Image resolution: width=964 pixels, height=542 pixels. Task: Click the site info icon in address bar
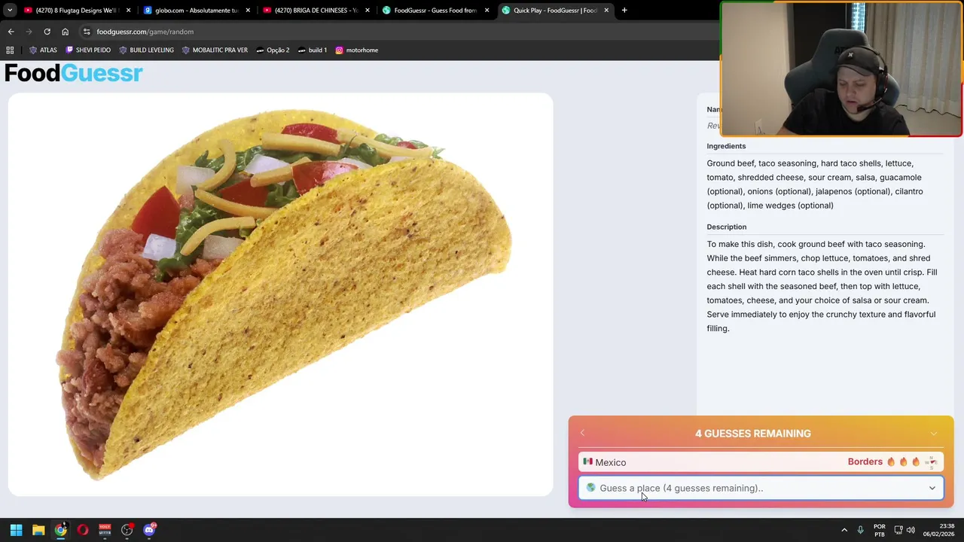click(x=87, y=32)
